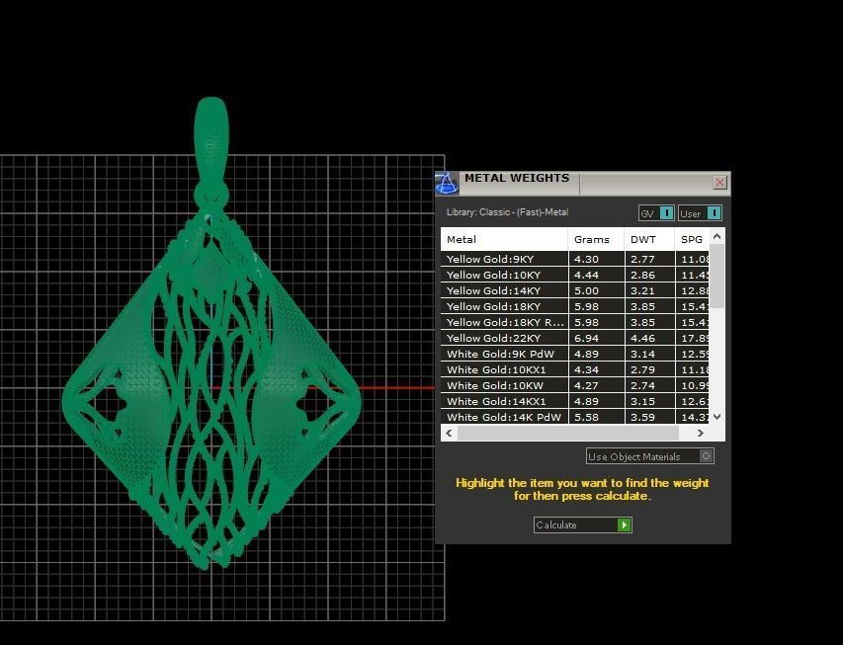Click the 6.94 grams value
This screenshot has height=645, width=843.
586,338
